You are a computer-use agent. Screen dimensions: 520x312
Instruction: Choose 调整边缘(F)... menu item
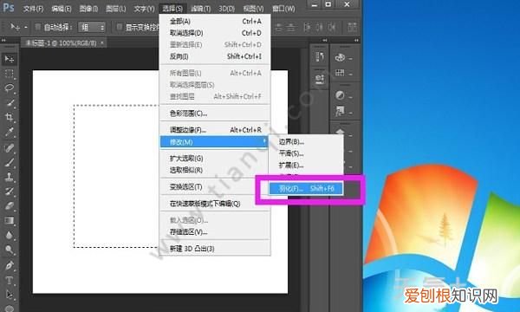tap(215, 130)
